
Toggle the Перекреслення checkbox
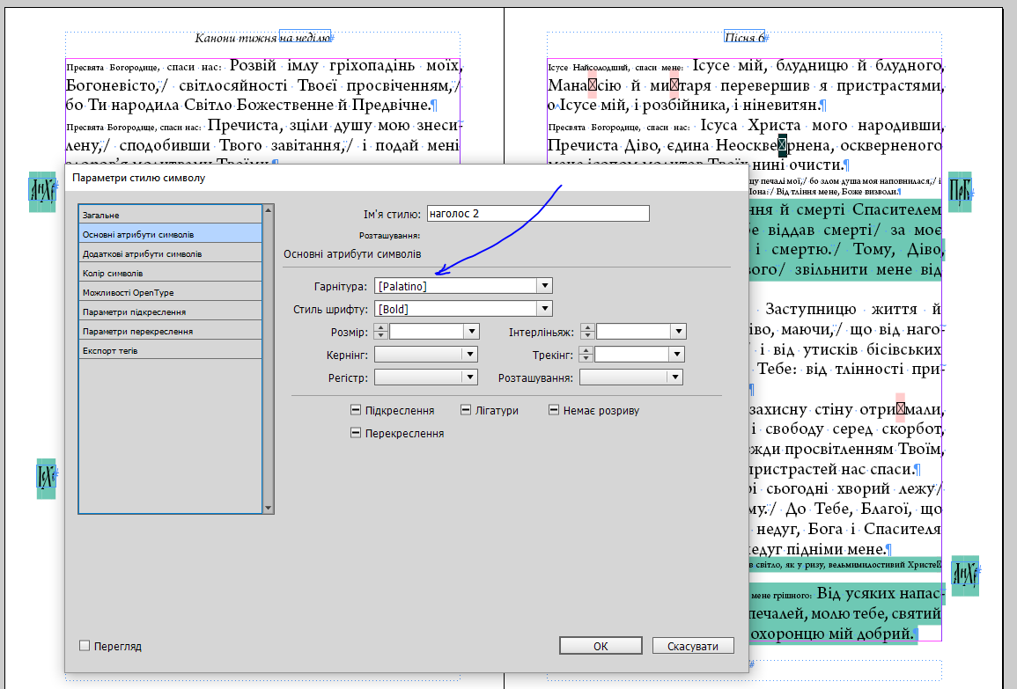[356, 432]
